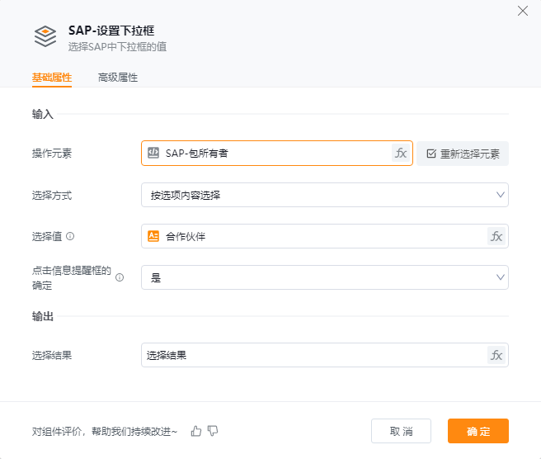Click the dialog title SAP-设置下拉框
The height and width of the screenshot is (459, 541).
[x=111, y=31]
